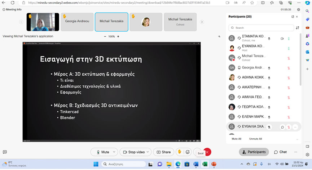This screenshot has height=170, width=312.
Task: Show next video thumbnails with arrow
Action: 202,22
